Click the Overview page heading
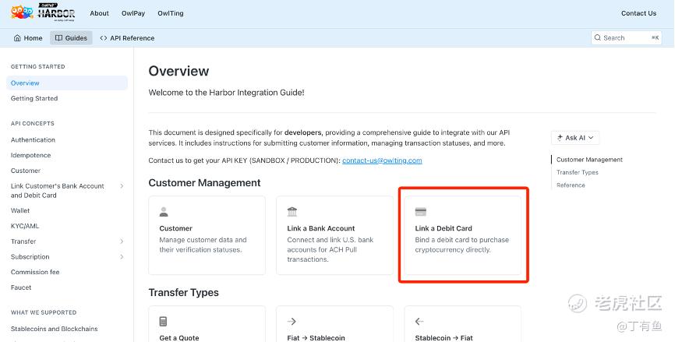Screen dimensions: 675x342 [178, 71]
